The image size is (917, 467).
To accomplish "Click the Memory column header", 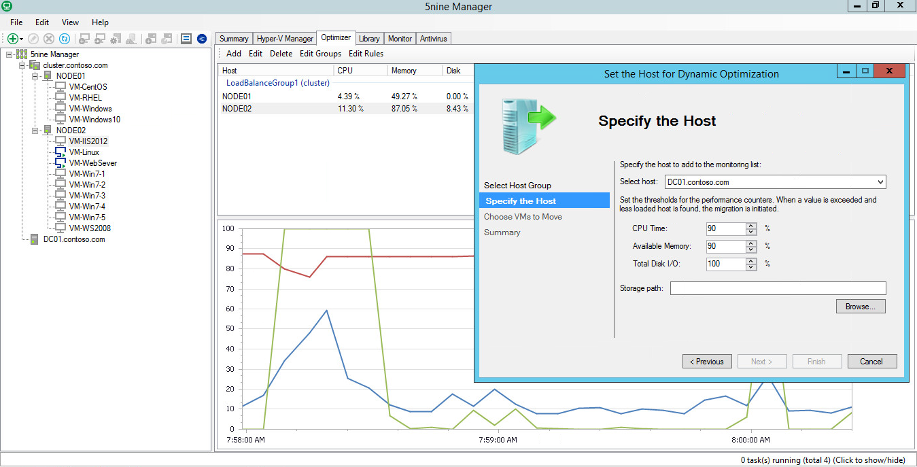I will [415, 71].
